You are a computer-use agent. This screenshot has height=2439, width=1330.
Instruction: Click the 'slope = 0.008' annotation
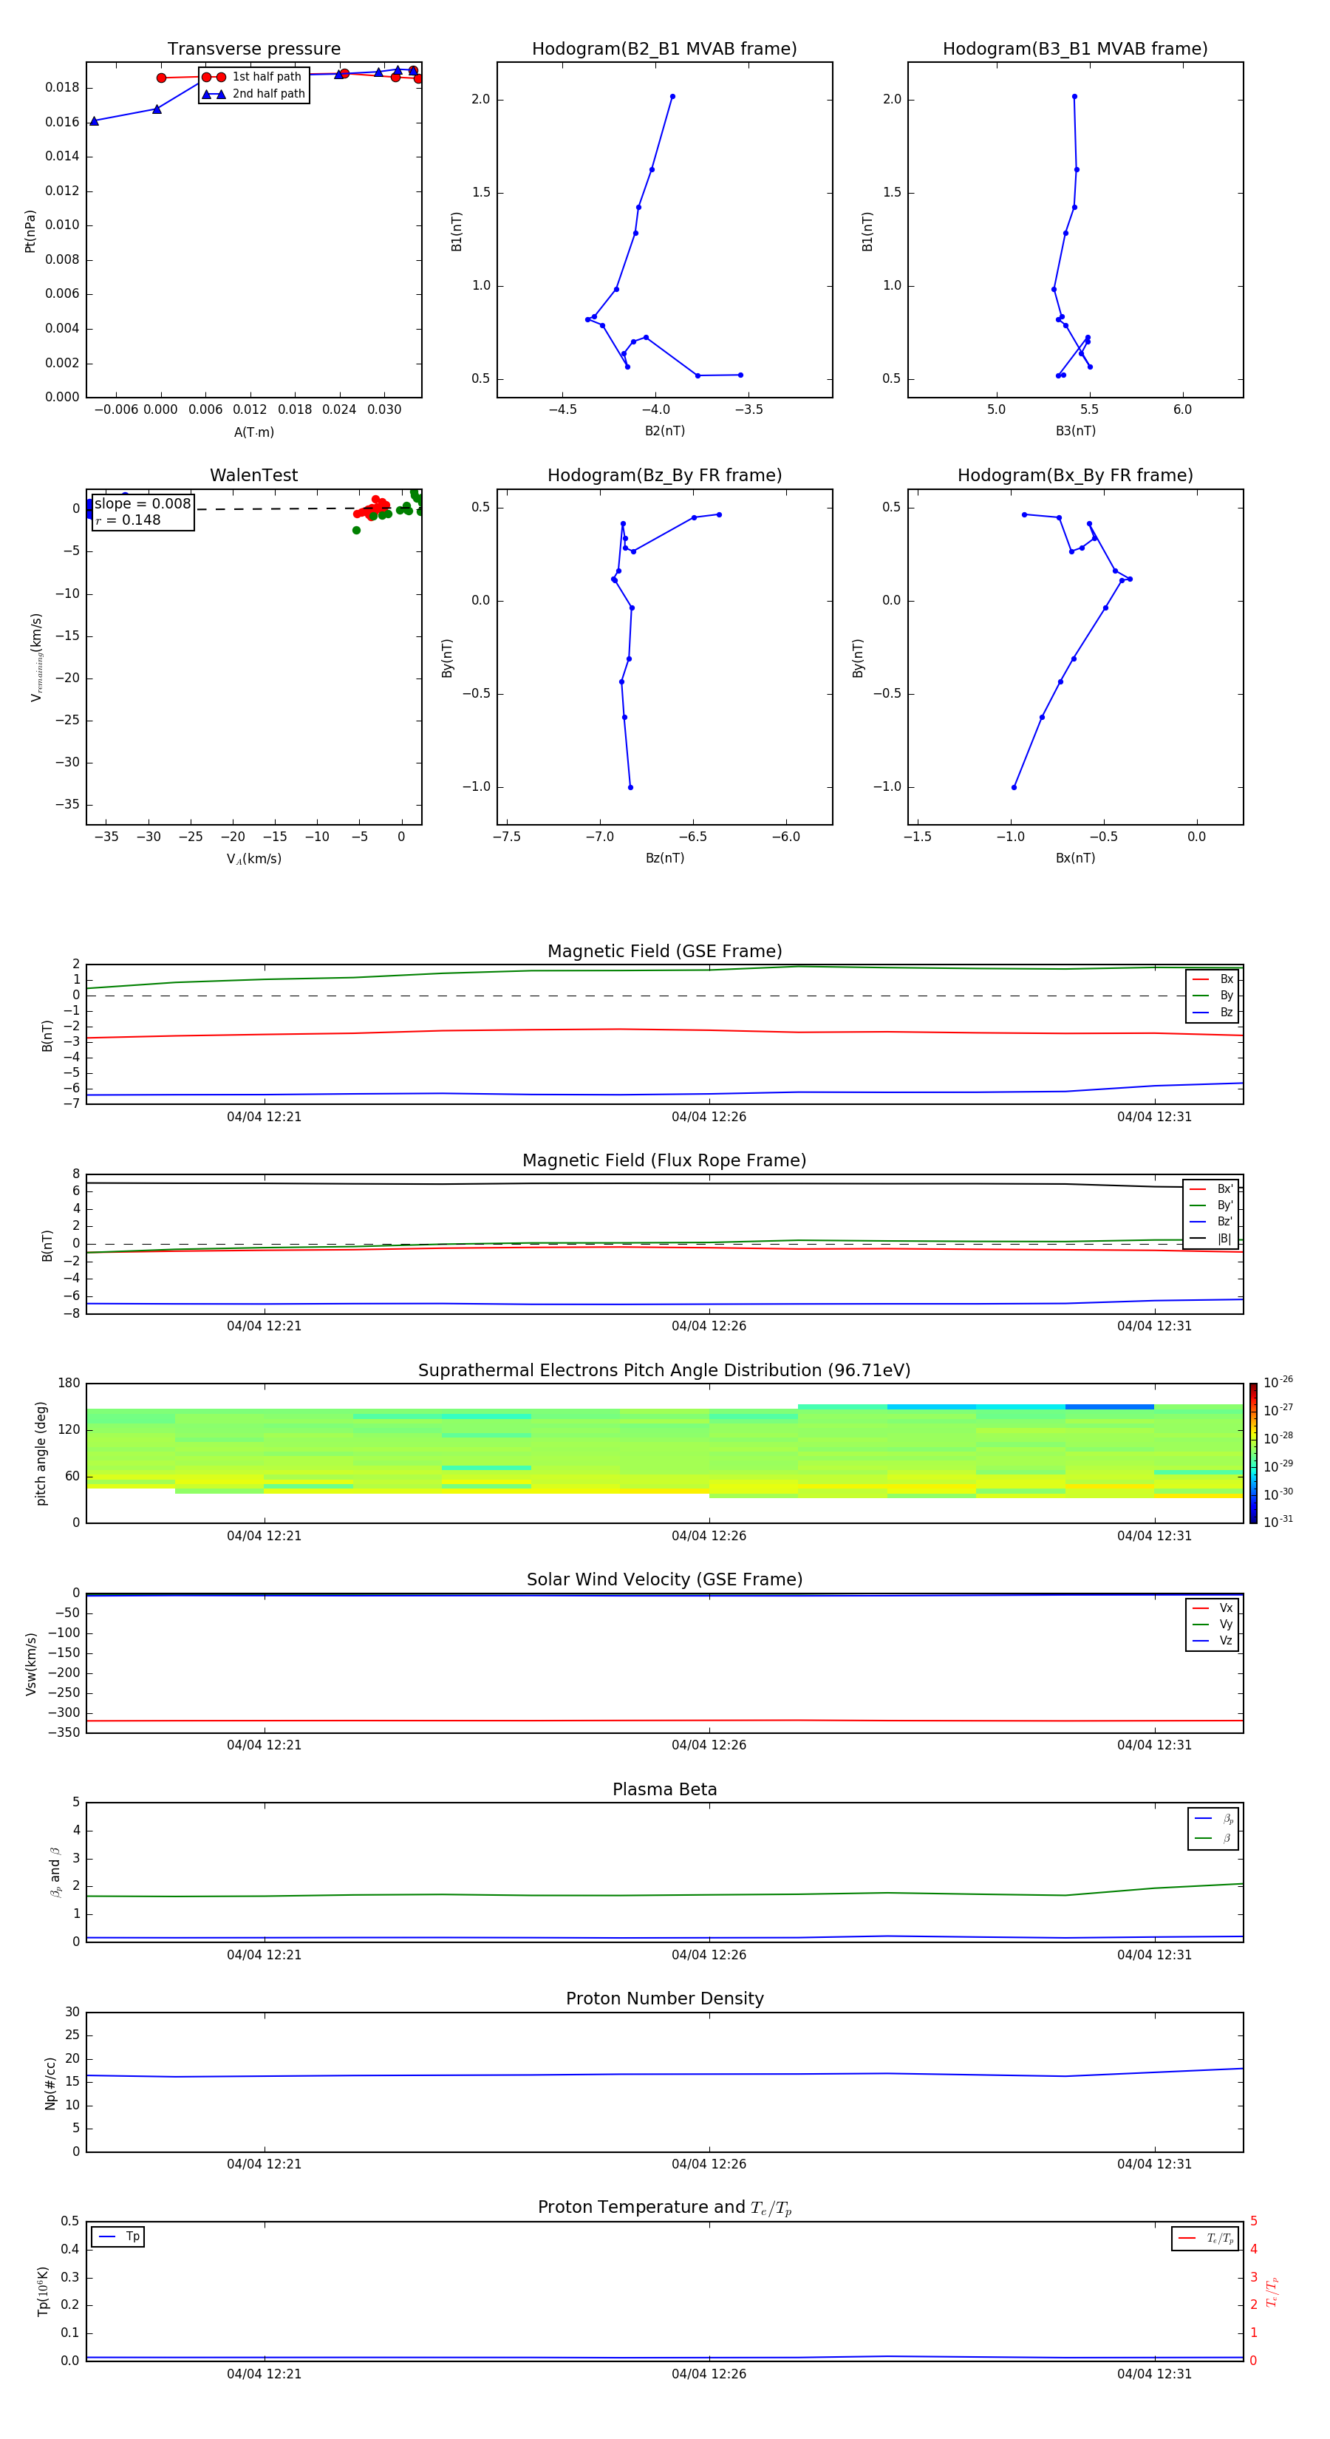pos(143,504)
